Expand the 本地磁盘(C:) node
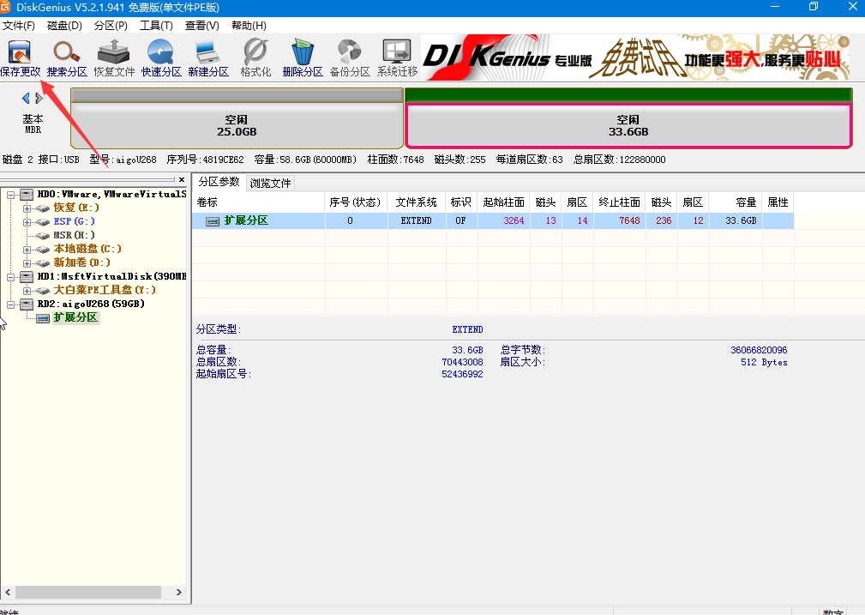The width and height of the screenshot is (865, 615). (x=27, y=250)
